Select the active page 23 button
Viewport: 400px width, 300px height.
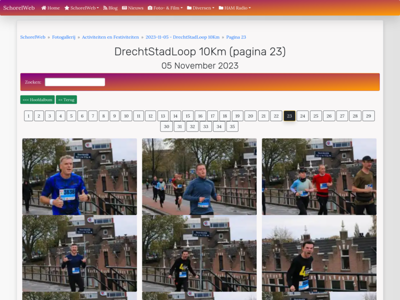pos(289,116)
